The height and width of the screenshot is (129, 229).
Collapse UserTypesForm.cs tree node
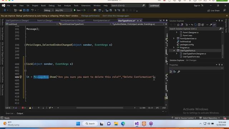pos(174,51)
